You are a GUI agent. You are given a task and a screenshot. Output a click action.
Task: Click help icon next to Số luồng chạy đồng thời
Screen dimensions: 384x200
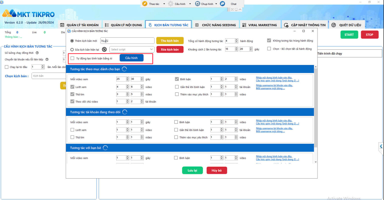(37, 53)
